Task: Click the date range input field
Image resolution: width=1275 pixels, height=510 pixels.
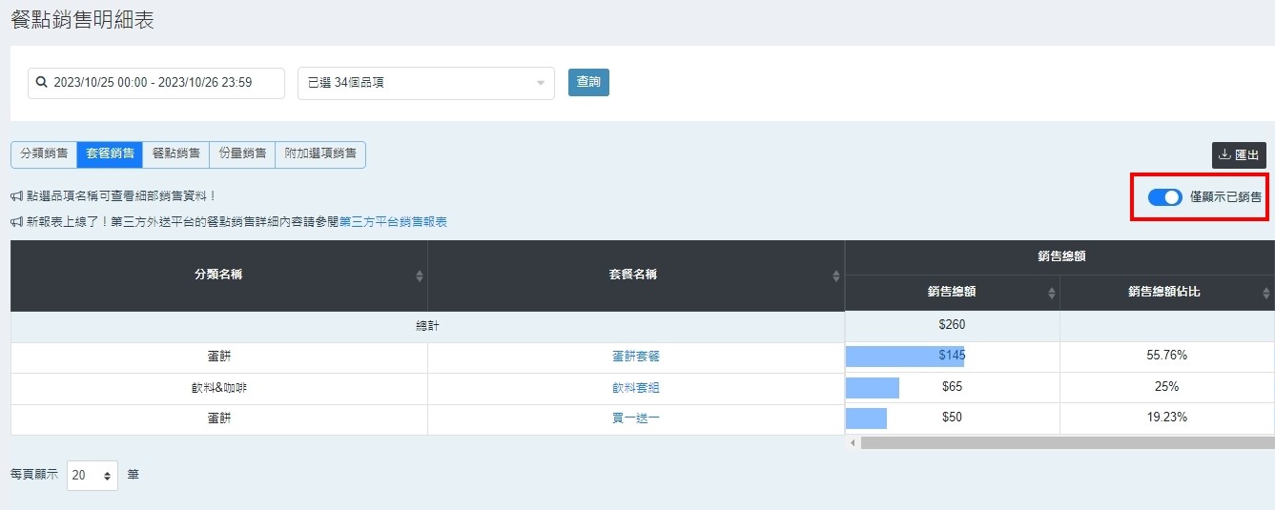Action: (162, 83)
